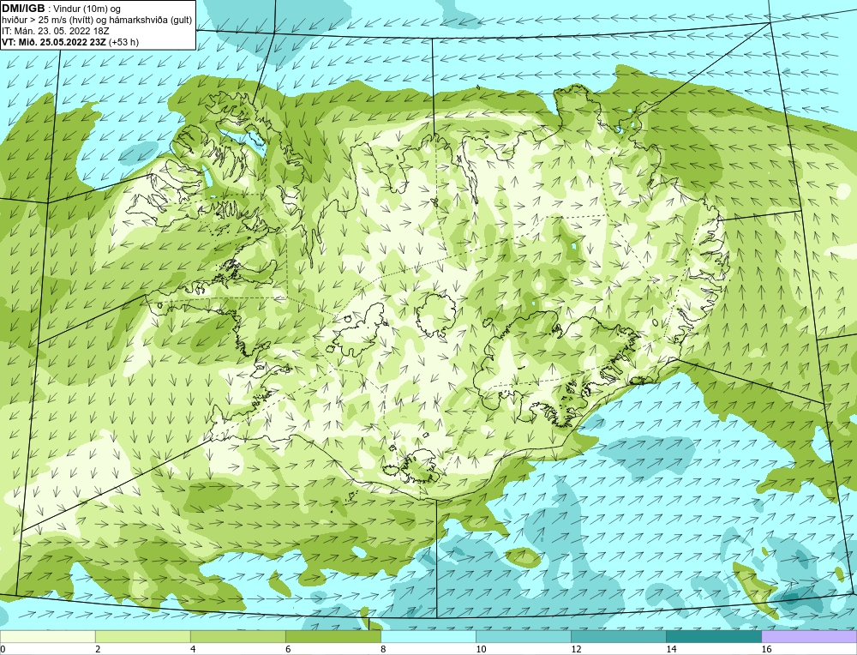Click the legend scale label '6'
857x655 pixels.
point(288,649)
